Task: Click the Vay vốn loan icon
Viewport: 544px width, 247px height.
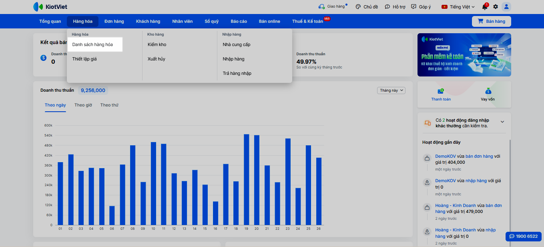Action: click(488, 91)
